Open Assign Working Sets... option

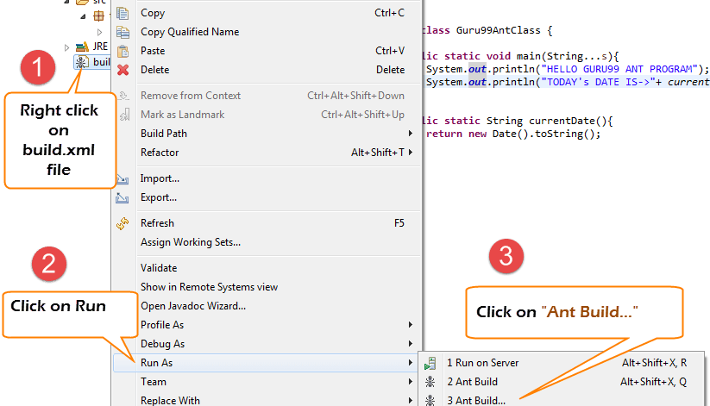(x=191, y=242)
